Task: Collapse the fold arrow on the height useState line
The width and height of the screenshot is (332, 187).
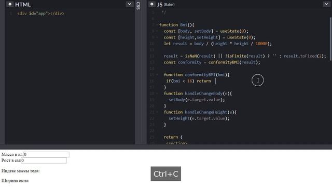Action: (x=157, y=37)
